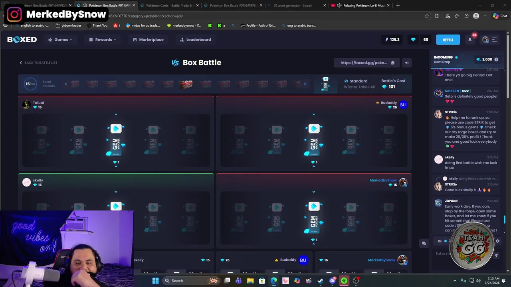Open Windows Start menu
The image size is (511, 287).
(x=155, y=281)
